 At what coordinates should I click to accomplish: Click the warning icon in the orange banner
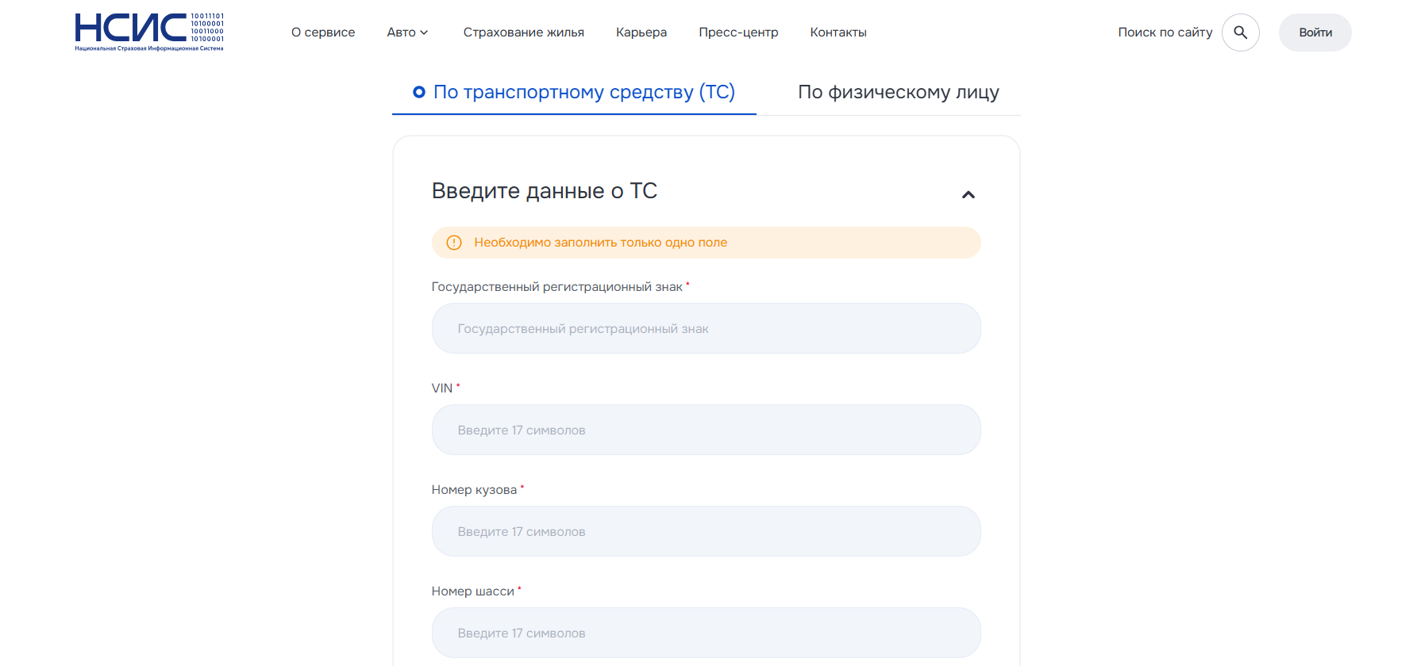pos(453,243)
